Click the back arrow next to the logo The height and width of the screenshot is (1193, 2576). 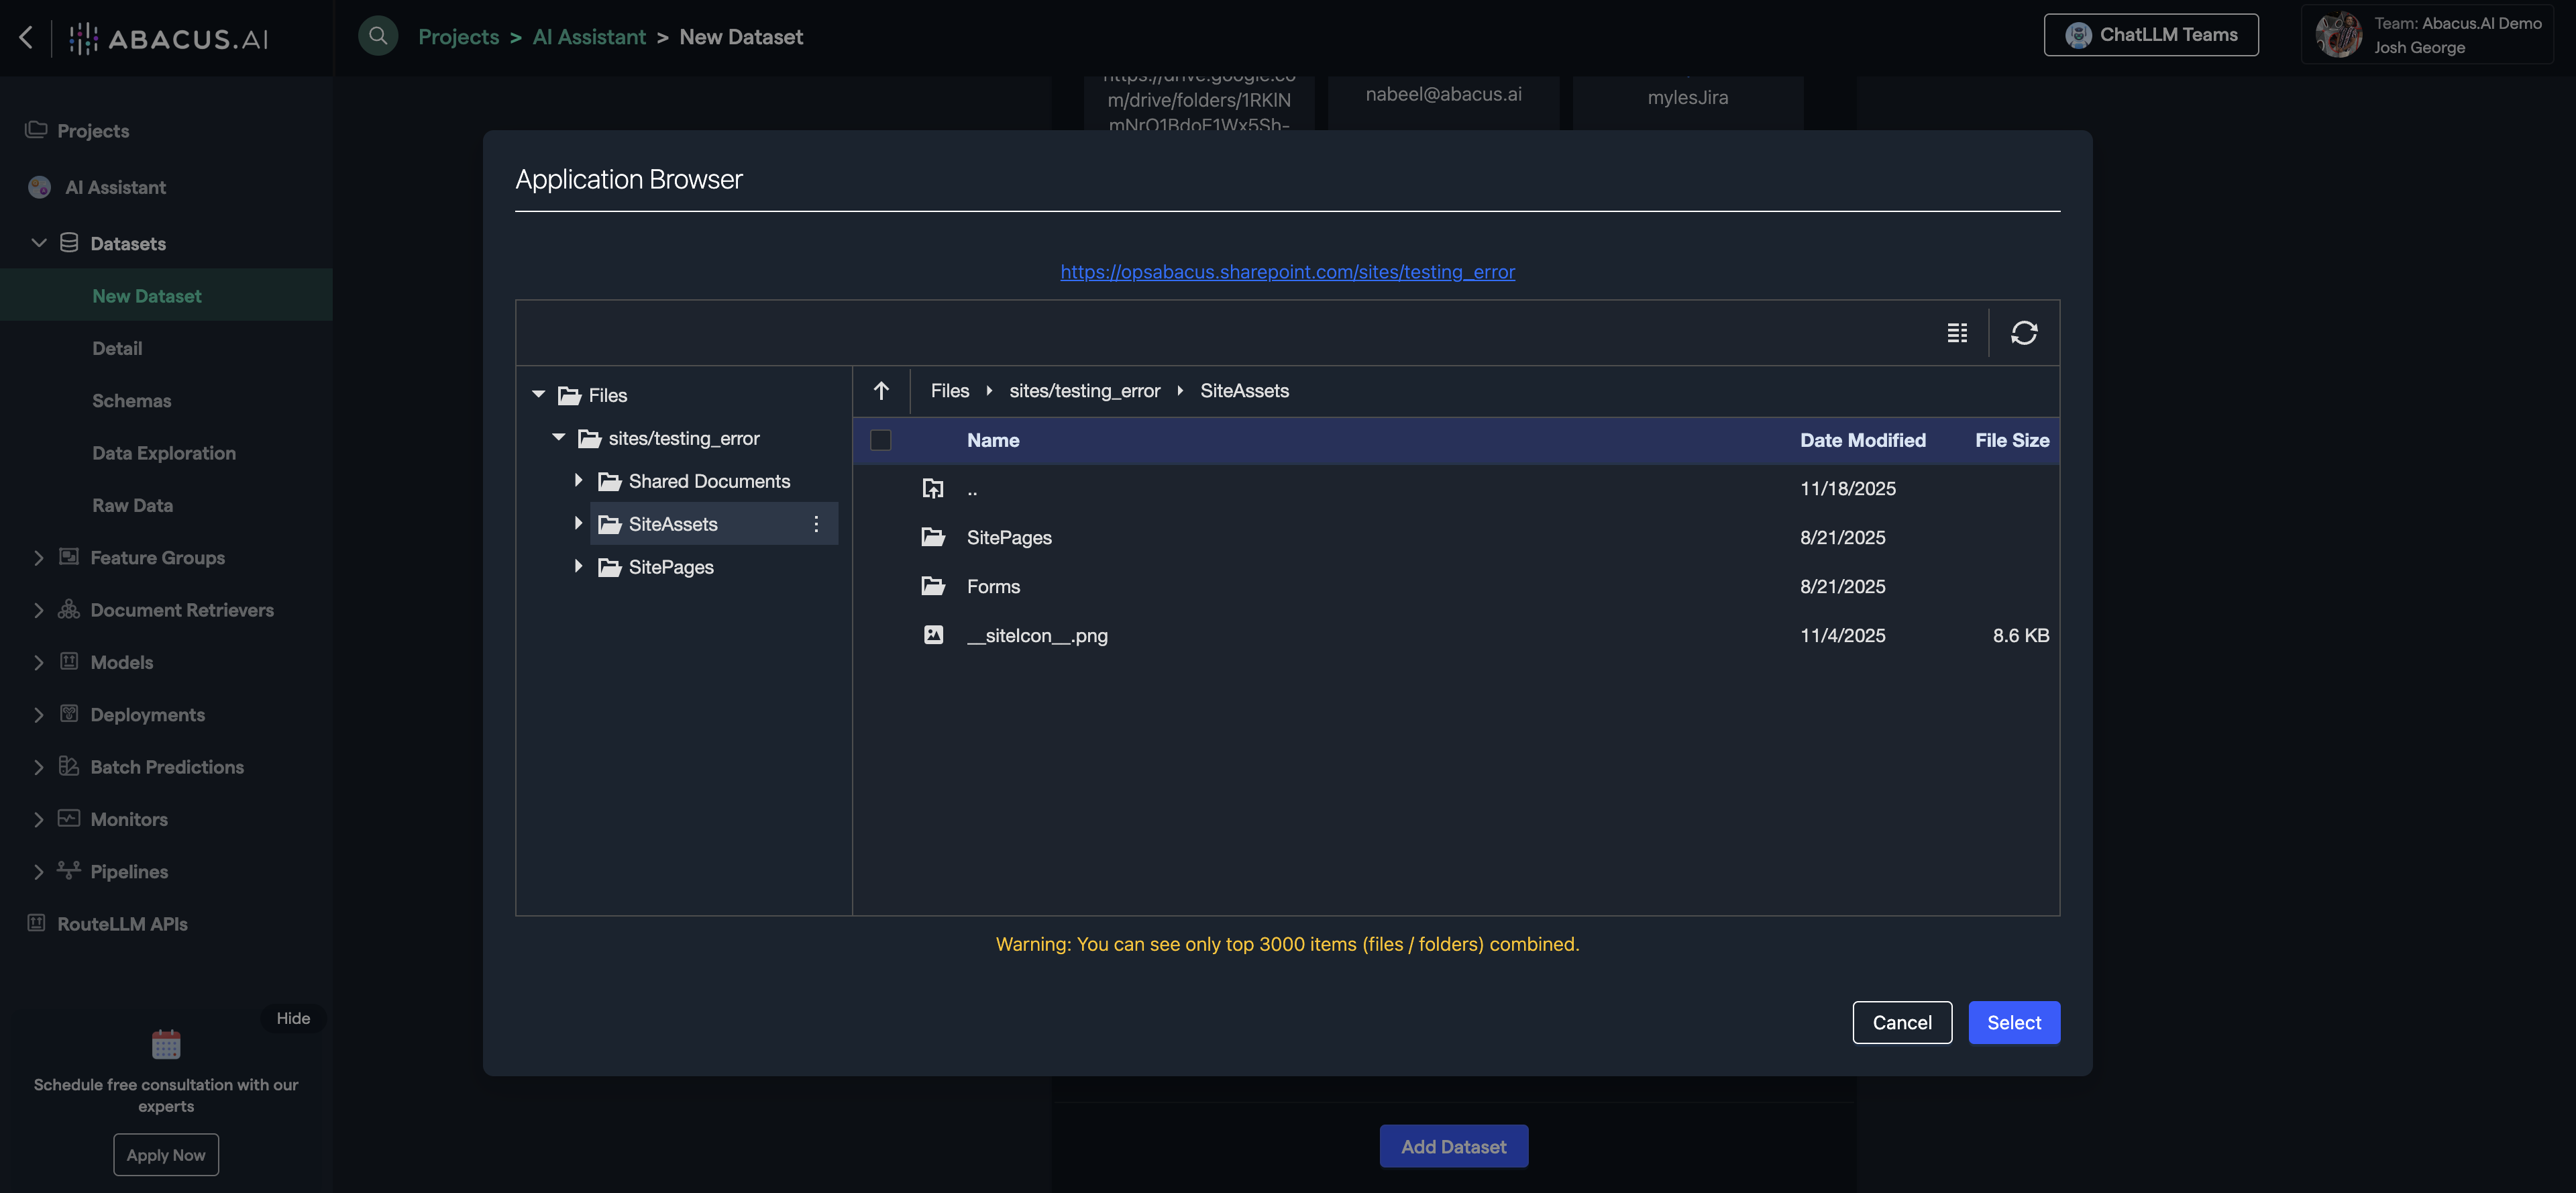(x=25, y=37)
